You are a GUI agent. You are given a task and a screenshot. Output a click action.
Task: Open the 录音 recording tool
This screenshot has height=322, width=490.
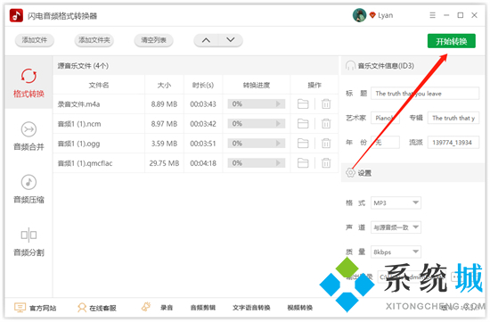tap(167, 308)
